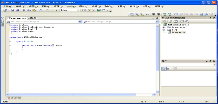Click the editor vertical scrollbar thumb
The width and height of the screenshot is (218, 104).
pos(157,49)
